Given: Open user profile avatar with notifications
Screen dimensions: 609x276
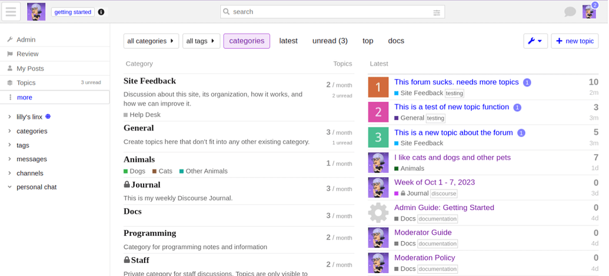Looking at the screenshot, I should [x=588, y=12].
